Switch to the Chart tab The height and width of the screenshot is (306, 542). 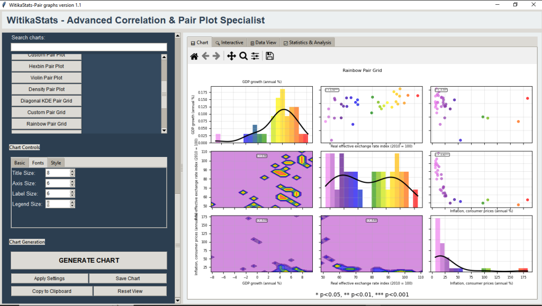(200, 42)
